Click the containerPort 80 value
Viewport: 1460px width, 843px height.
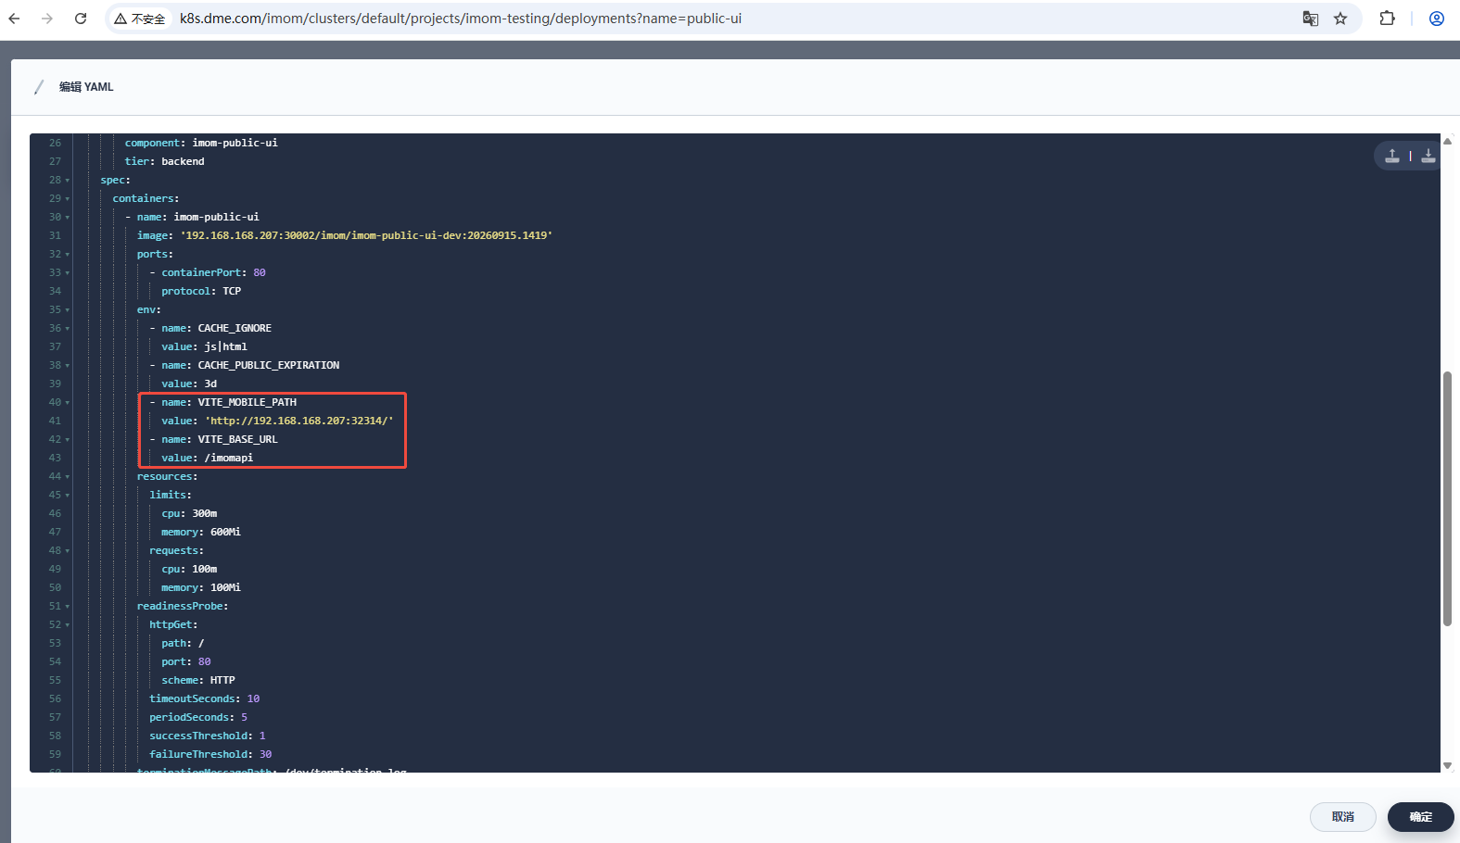[x=260, y=272]
